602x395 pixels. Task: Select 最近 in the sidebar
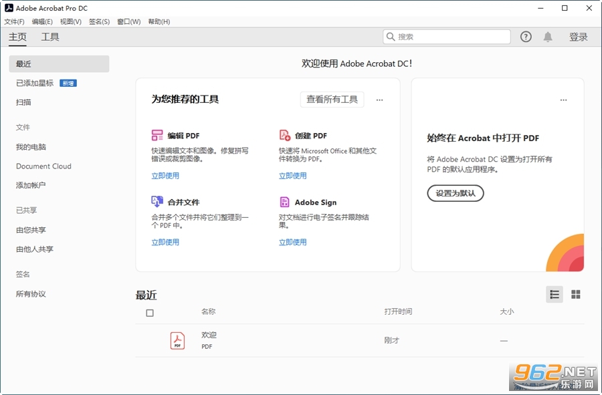click(59, 63)
